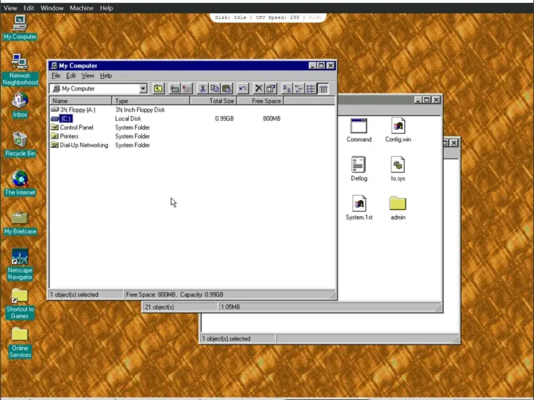Click the Local Disk type cell
The width and height of the screenshot is (534, 400).
pos(128,119)
